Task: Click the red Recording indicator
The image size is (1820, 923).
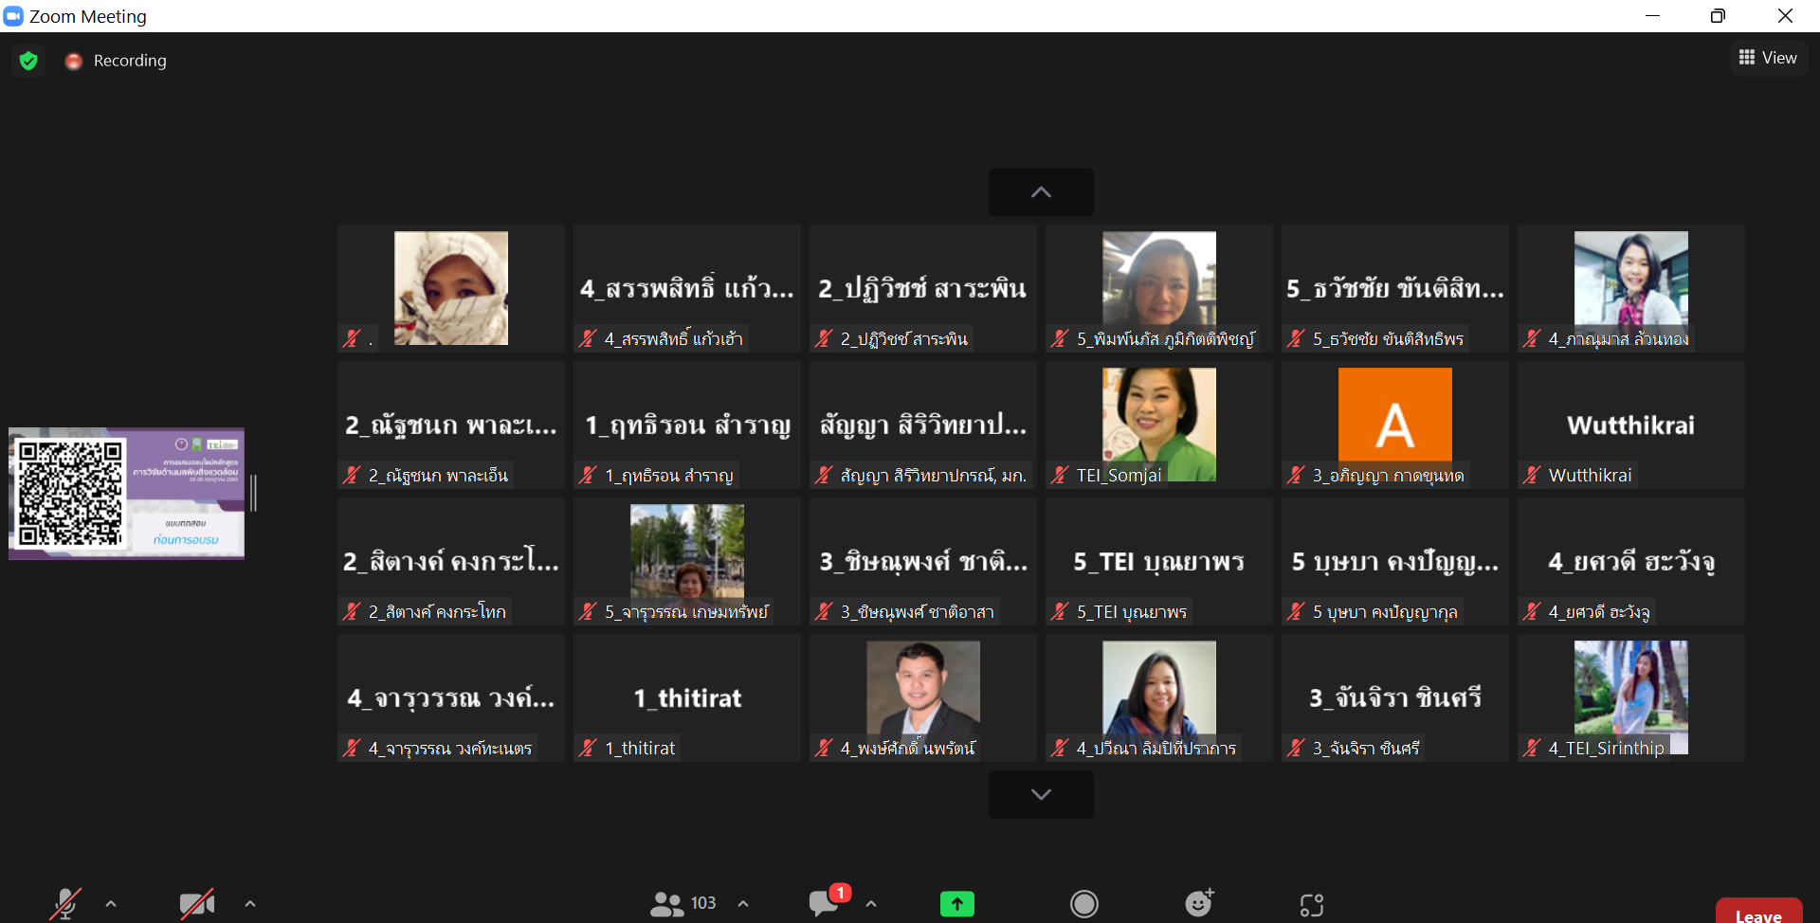Action: coord(74,61)
